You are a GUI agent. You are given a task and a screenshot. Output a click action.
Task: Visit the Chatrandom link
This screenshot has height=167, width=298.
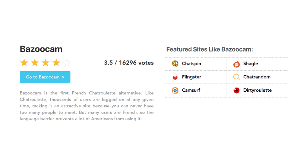pos(257,77)
